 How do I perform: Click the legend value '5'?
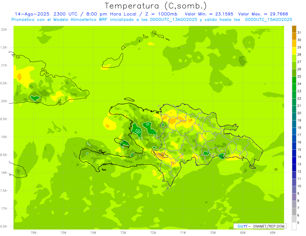point(299,223)
